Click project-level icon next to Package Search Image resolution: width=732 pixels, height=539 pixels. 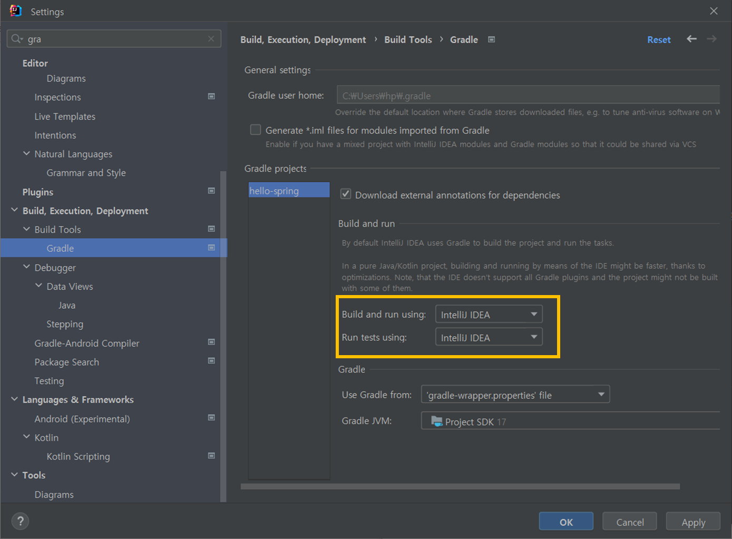[211, 361]
